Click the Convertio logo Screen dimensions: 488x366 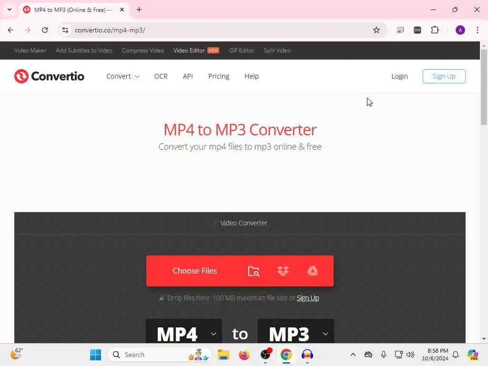point(49,76)
